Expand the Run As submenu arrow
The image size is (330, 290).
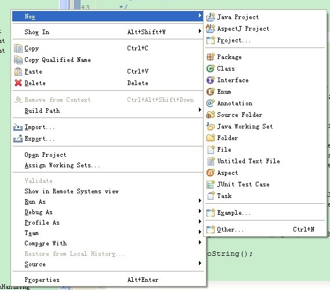(200, 200)
